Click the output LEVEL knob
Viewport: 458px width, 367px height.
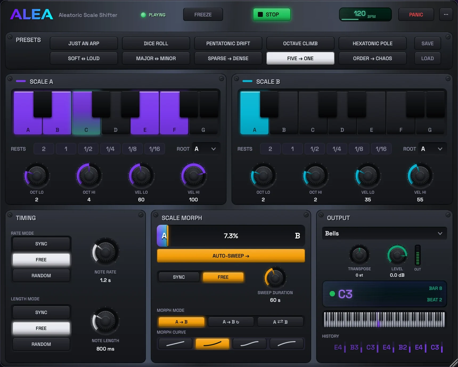pyautogui.click(x=397, y=255)
